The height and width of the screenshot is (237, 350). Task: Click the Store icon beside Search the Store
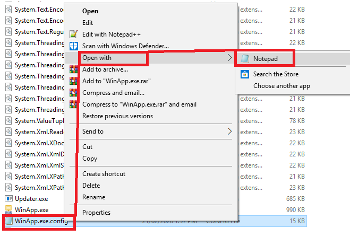[245, 74]
